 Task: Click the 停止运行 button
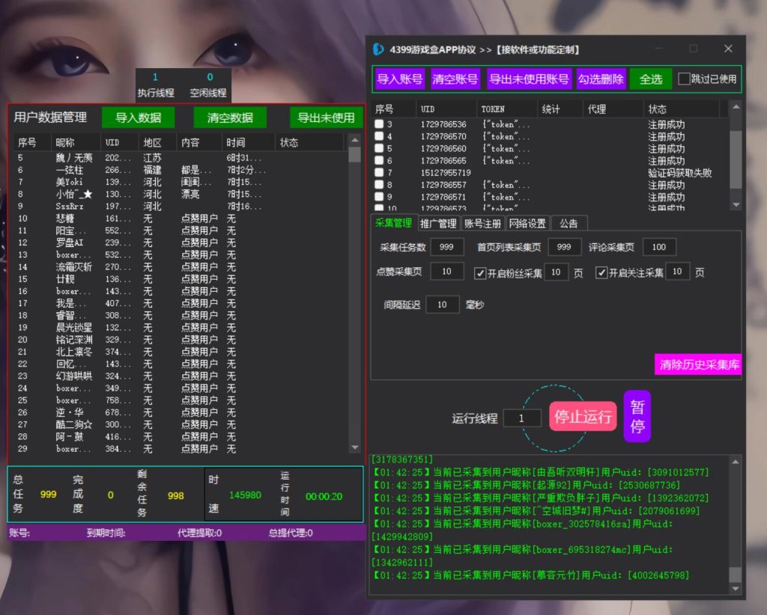583,417
